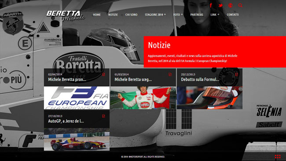Viewport: 286px width, 161px height.
Task: Click the '27/10/2013' date text
Action: click(x=55, y=116)
